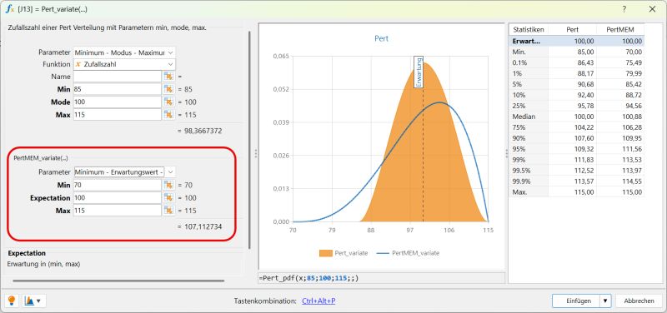The width and height of the screenshot is (667, 313).
Task: Click the Abbrechen button
Action: [639, 301]
